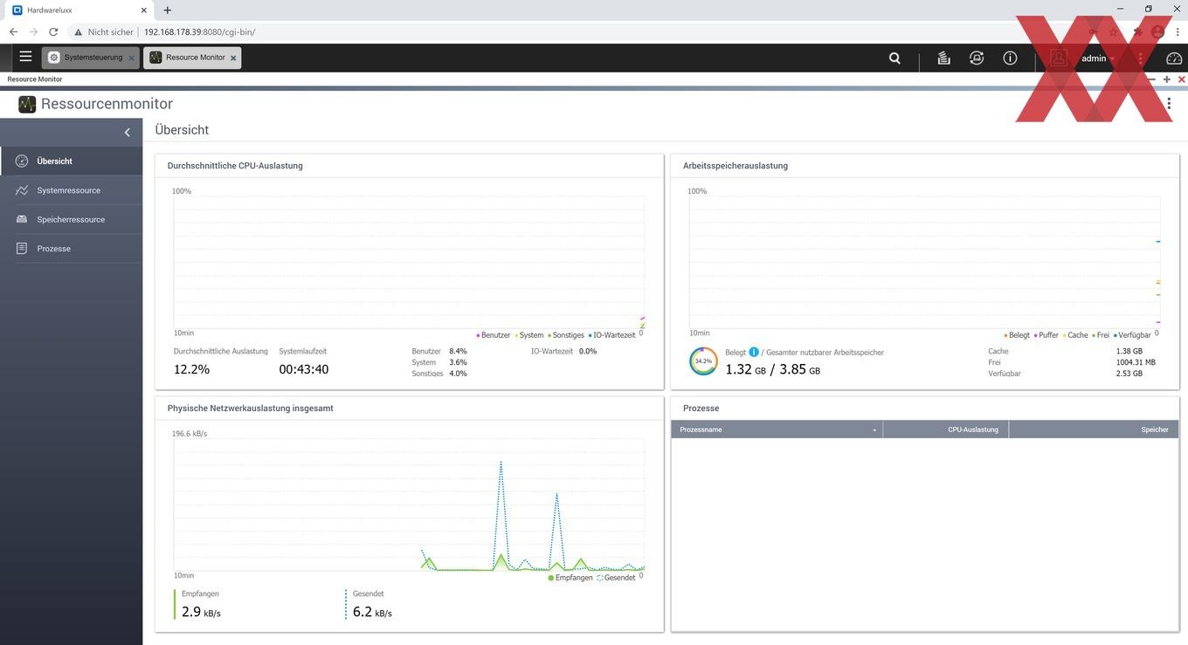Image resolution: width=1188 pixels, height=645 pixels.
Task: Toggle the Belegt memory legend entry
Action: (x=1017, y=335)
